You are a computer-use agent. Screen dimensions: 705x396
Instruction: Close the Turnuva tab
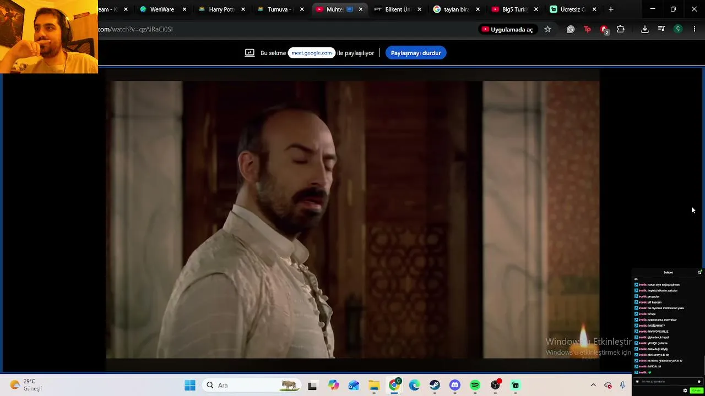point(302,9)
